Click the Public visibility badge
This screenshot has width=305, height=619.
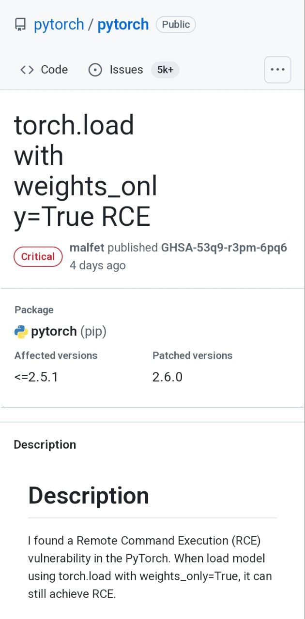coord(176,25)
